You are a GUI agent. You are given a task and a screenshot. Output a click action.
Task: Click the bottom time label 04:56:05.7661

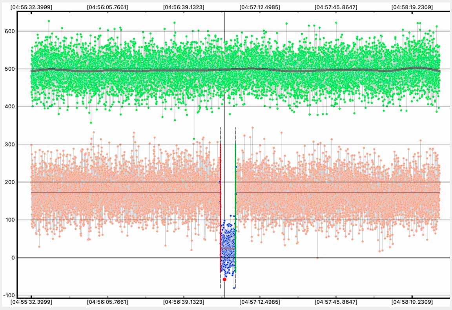(x=107, y=302)
